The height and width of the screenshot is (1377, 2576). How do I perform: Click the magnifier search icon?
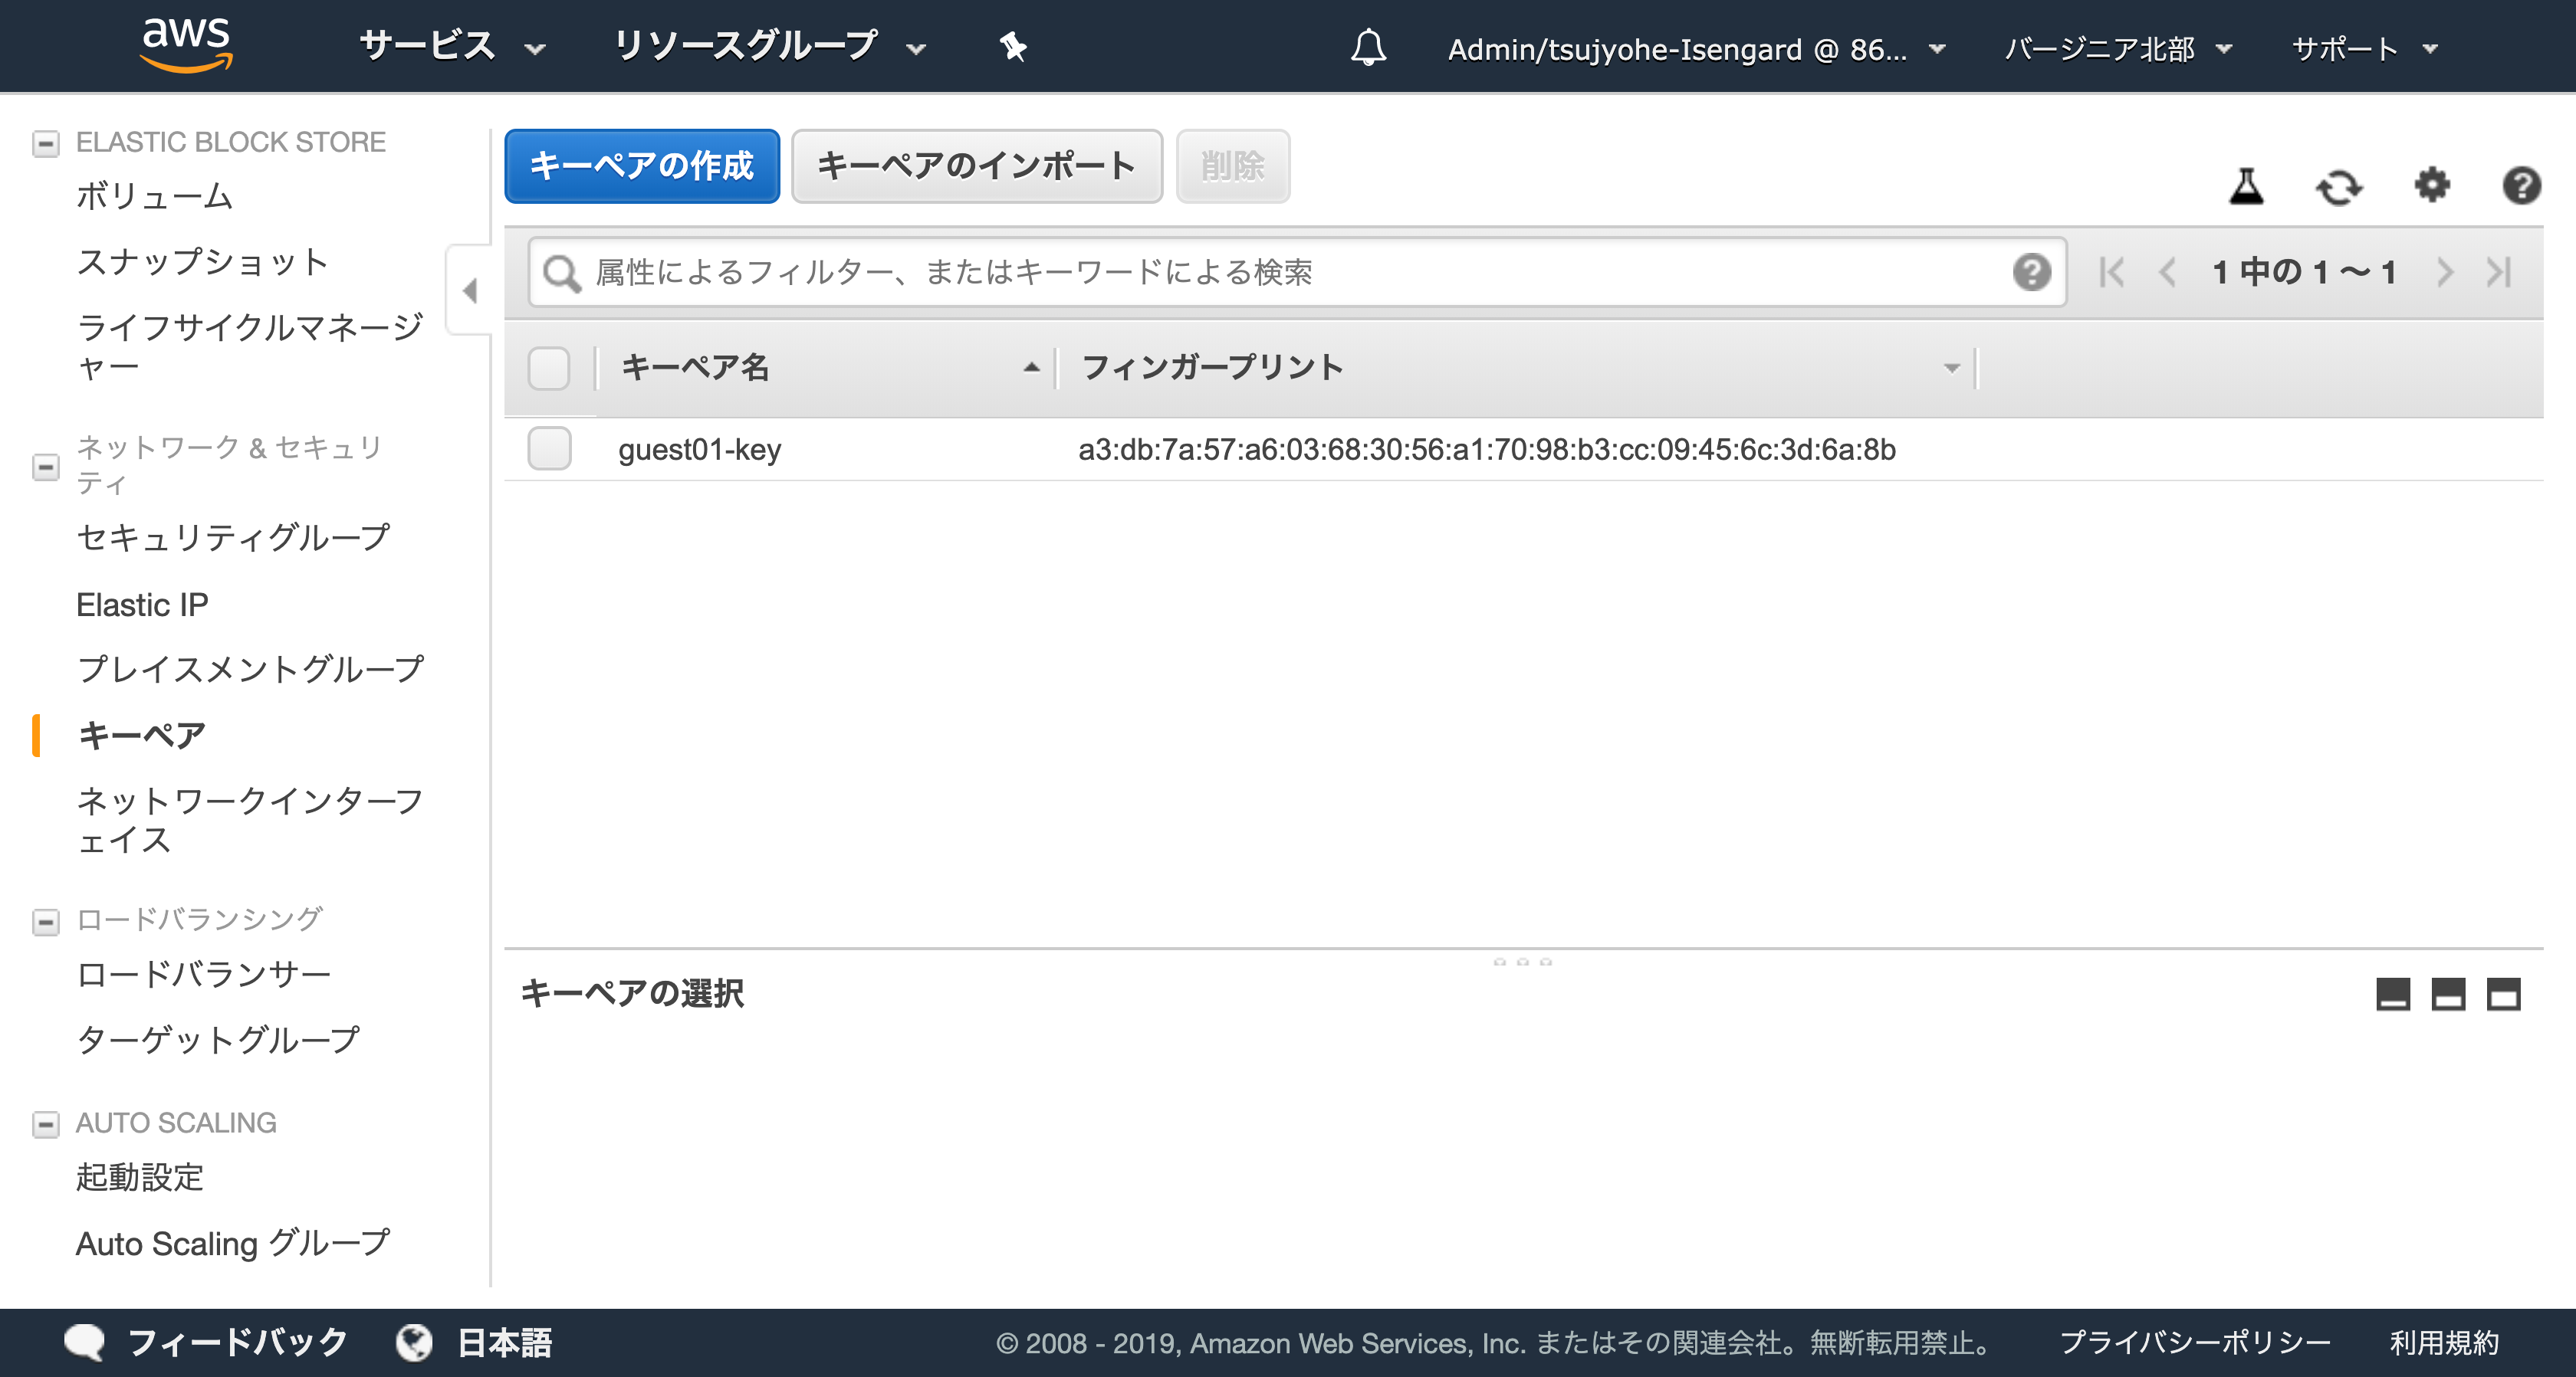(561, 273)
